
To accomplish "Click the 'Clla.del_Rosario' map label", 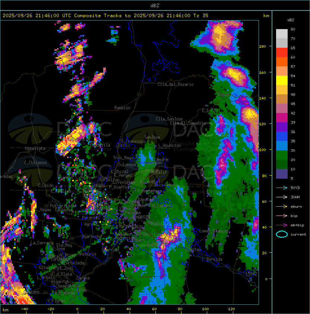I will tap(175, 84).
